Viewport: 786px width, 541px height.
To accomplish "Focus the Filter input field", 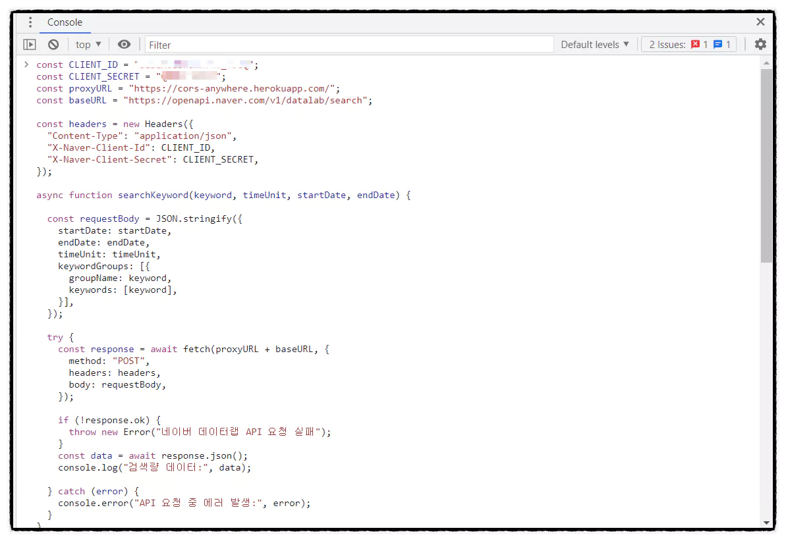I will coord(349,45).
